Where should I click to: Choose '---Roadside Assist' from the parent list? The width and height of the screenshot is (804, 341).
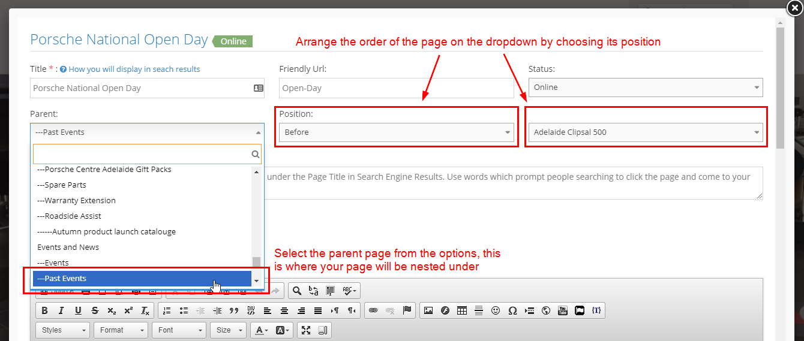pyautogui.click(x=69, y=216)
